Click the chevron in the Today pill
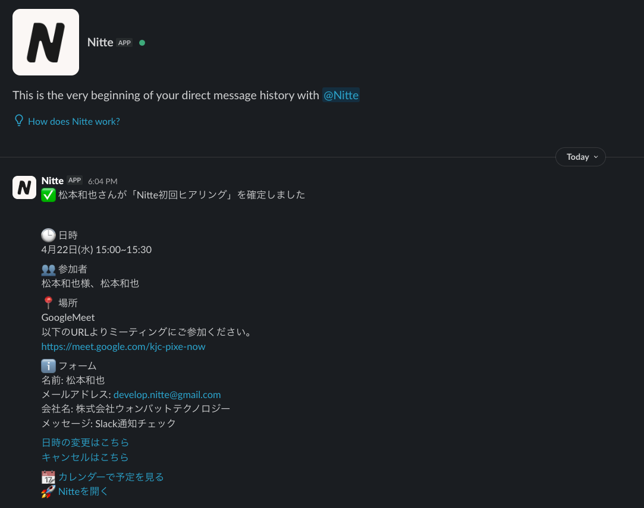The image size is (644, 508). tap(596, 157)
